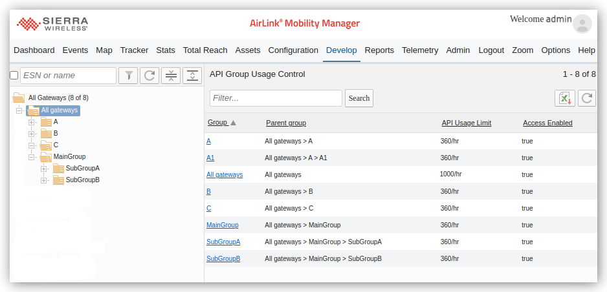Open the Admin menu

(x=458, y=50)
